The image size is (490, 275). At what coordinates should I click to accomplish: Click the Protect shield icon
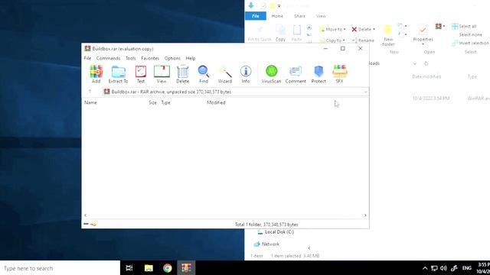tap(318, 74)
